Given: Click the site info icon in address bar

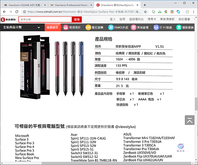Looking at the screenshot, I should coord(24,12).
